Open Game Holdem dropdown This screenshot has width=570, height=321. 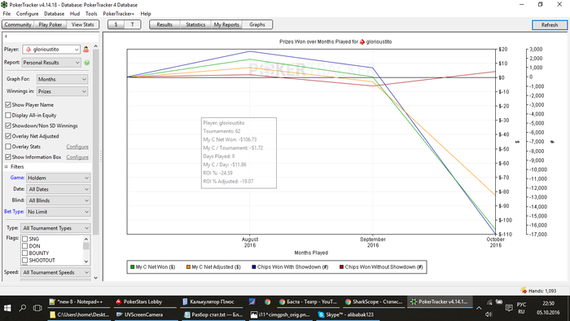point(58,178)
